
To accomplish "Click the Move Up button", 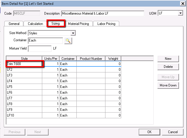I will coord(168,77).
